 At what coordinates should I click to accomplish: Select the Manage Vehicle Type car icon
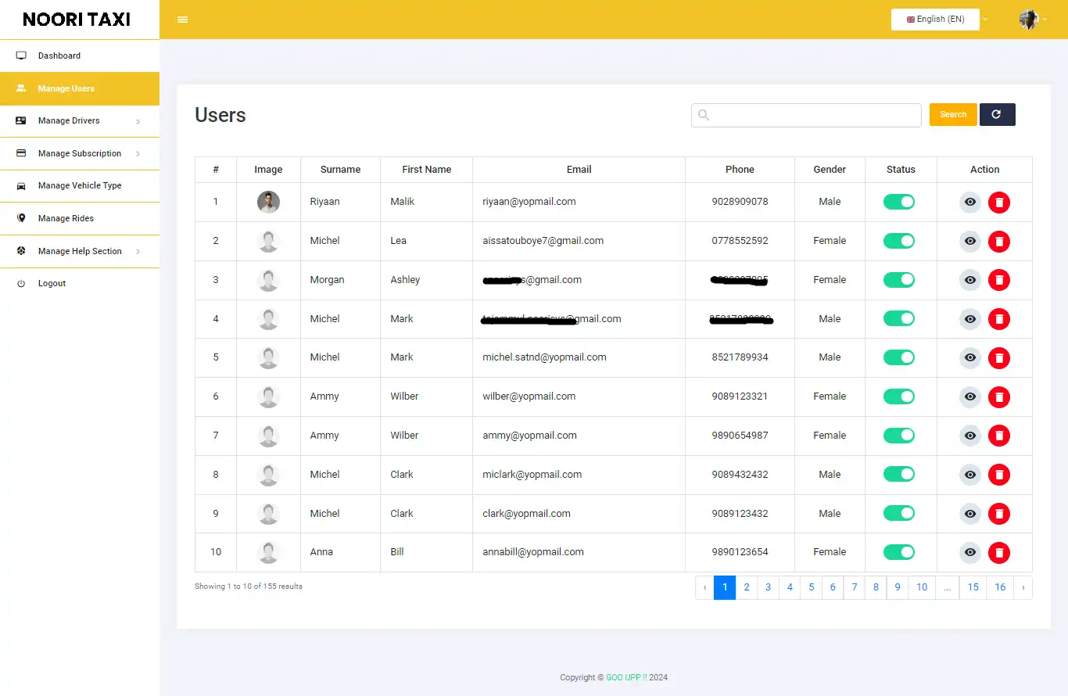point(20,185)
